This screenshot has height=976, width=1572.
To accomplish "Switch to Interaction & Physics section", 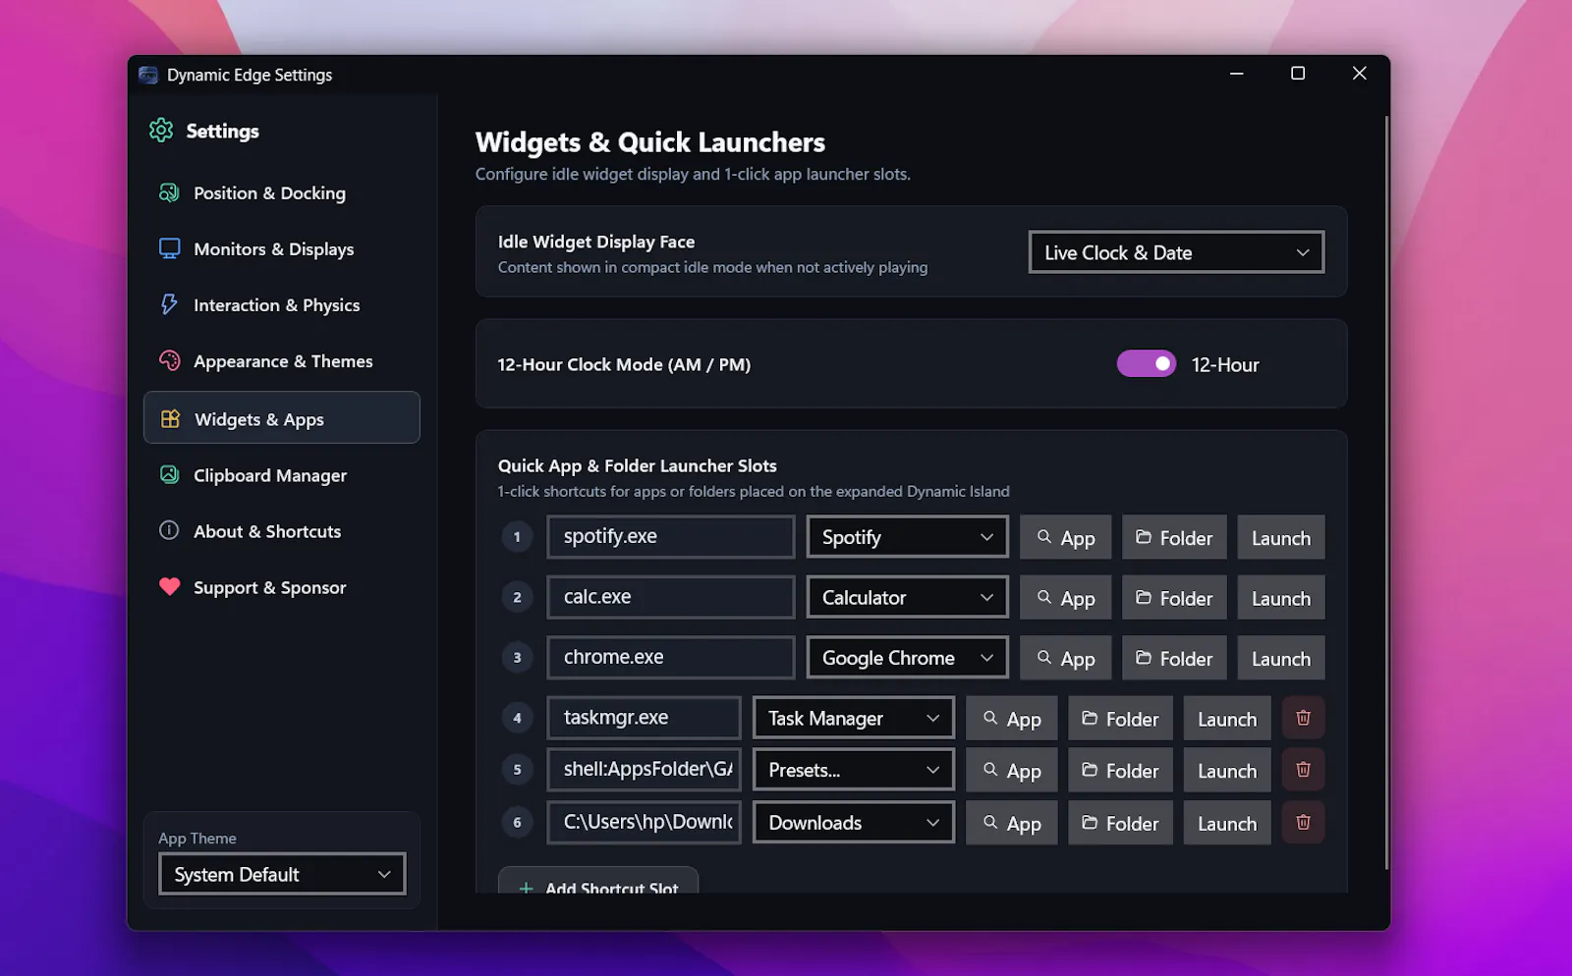I will coord(282,304).
